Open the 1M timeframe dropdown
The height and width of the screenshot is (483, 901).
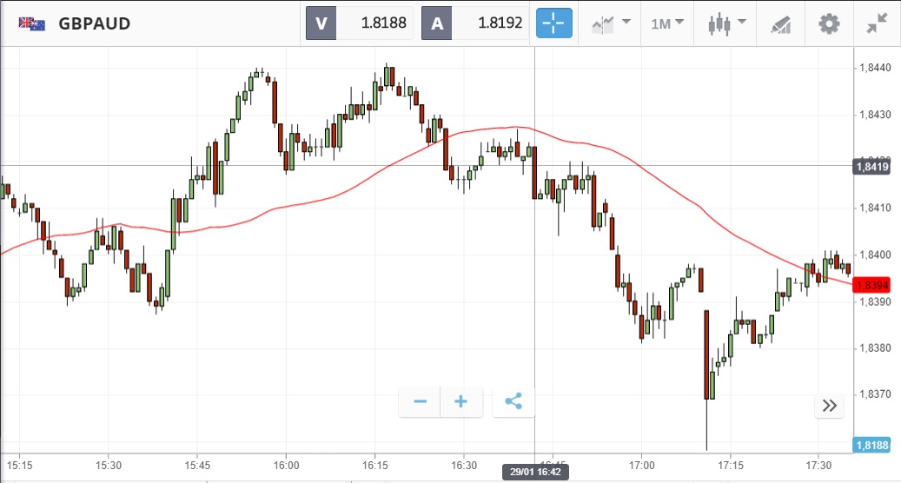coord(666,23)
